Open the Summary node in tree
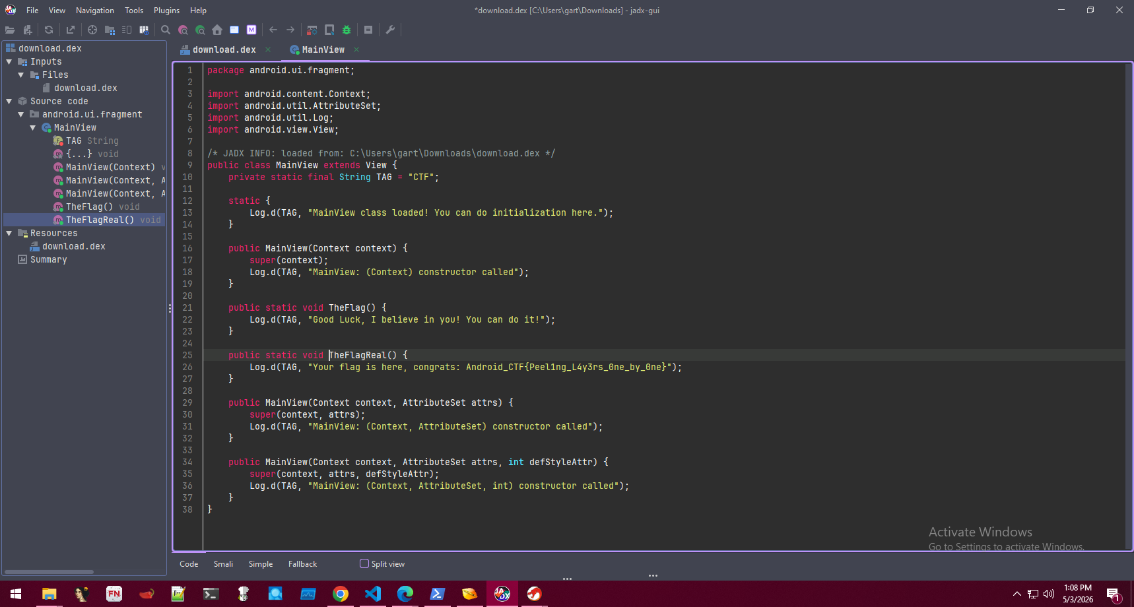This screenshot has width=1134, height=607. pos(43,259)
